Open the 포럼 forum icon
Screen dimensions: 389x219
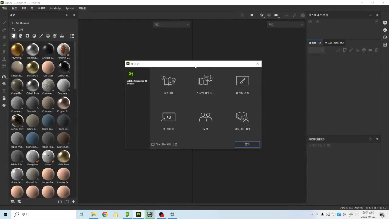coord(205,117)
